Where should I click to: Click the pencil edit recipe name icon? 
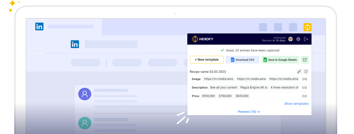299,72
